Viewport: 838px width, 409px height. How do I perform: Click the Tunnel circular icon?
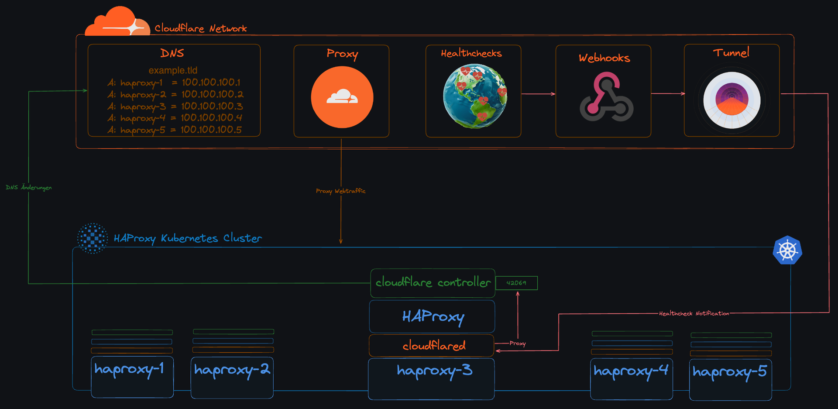pos(732,100)
